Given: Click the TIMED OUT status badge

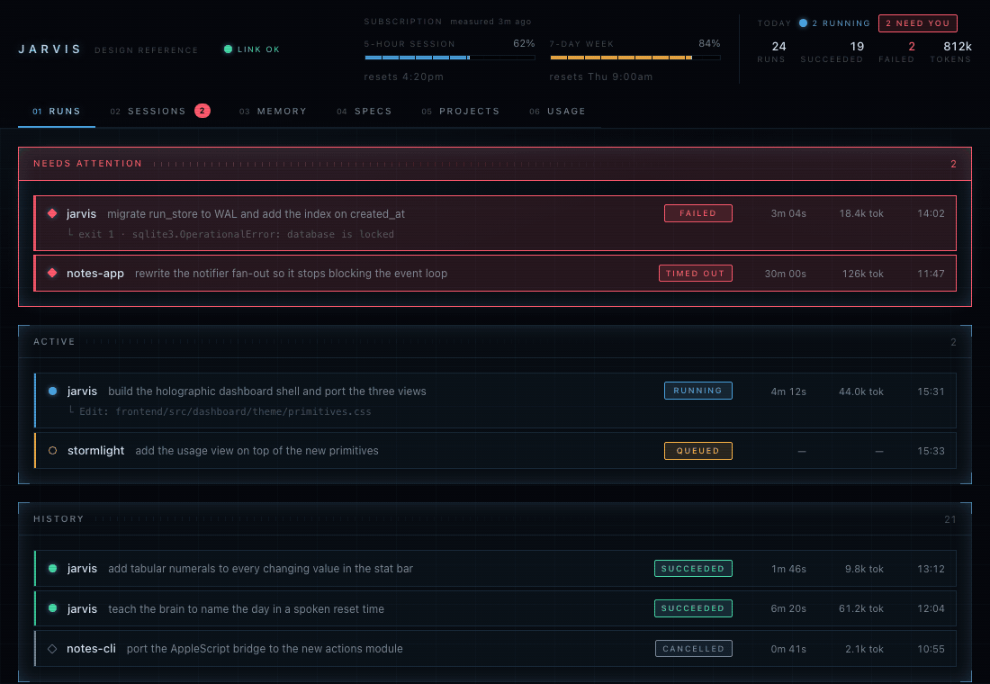Looking at the screenshot, I should click(695, 274).
